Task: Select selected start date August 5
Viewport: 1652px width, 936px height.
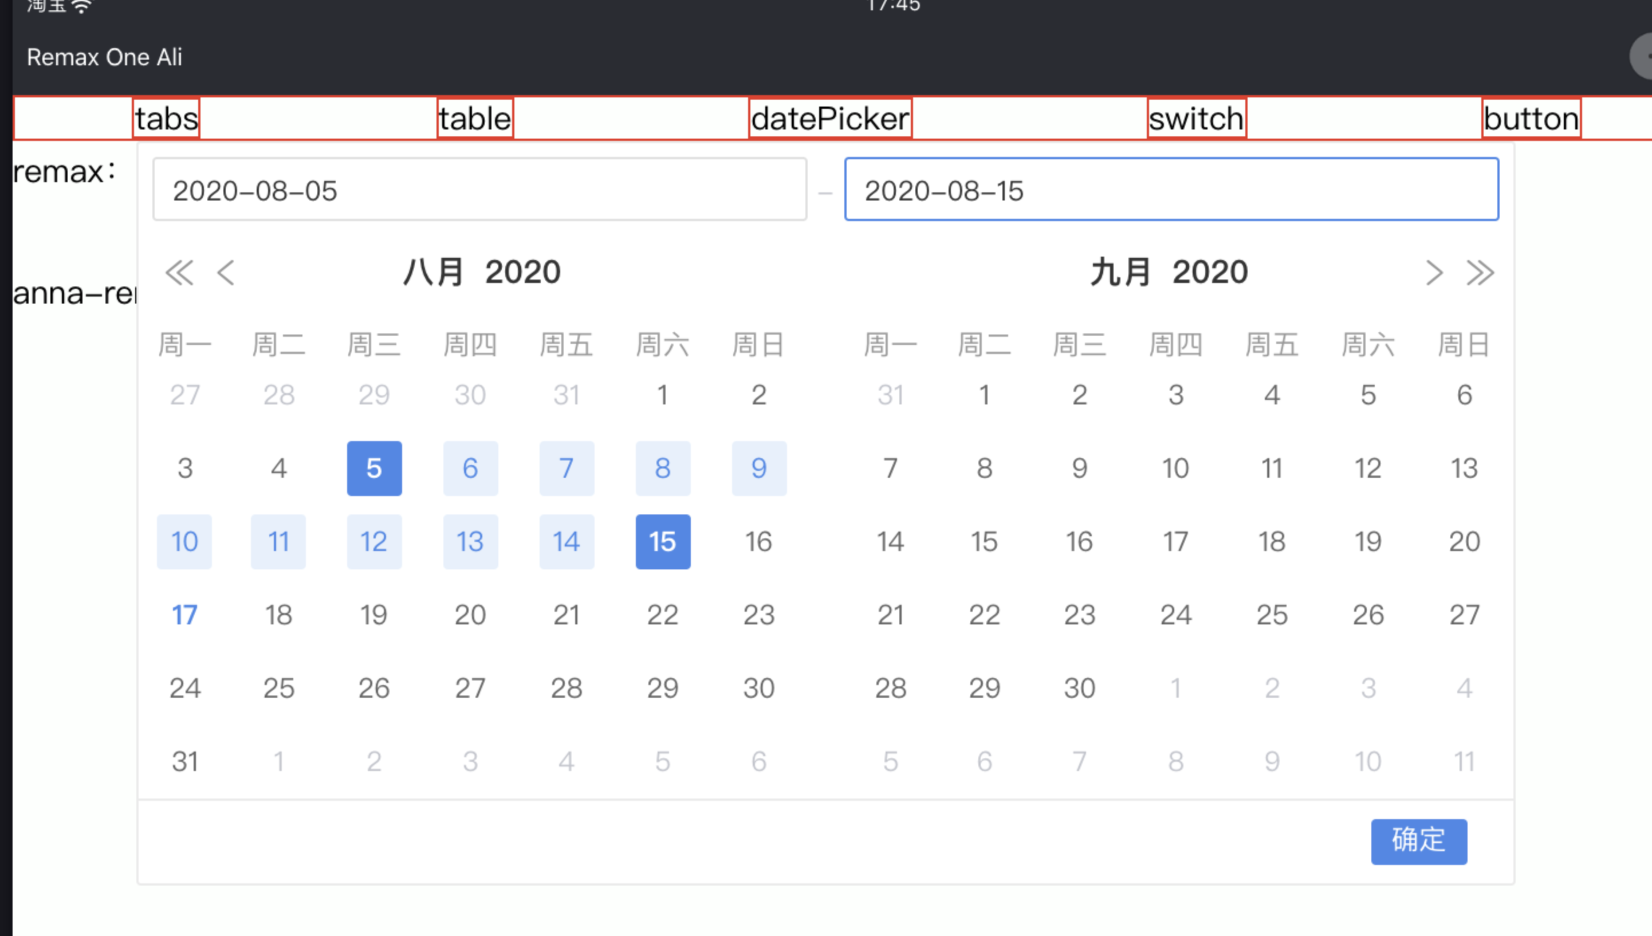Action: point(374,469)
